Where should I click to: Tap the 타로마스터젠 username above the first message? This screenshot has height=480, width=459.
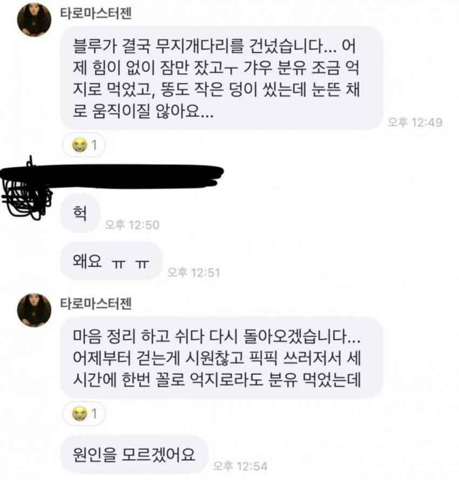(96, 13)
